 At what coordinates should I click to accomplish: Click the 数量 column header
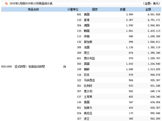(123, 9)
